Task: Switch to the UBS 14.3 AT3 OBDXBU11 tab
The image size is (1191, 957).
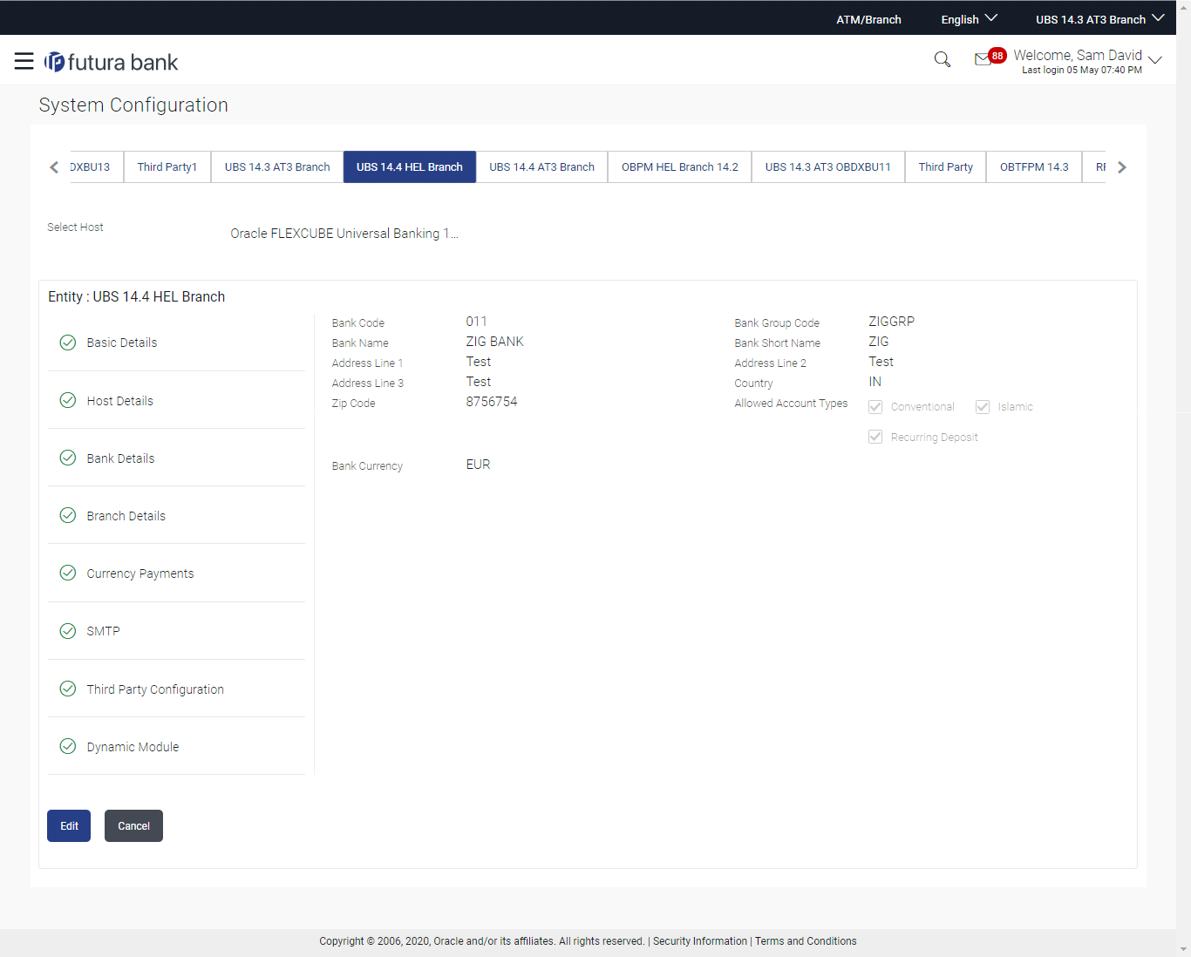Action: pyautogui.click(x=828, y=166)
